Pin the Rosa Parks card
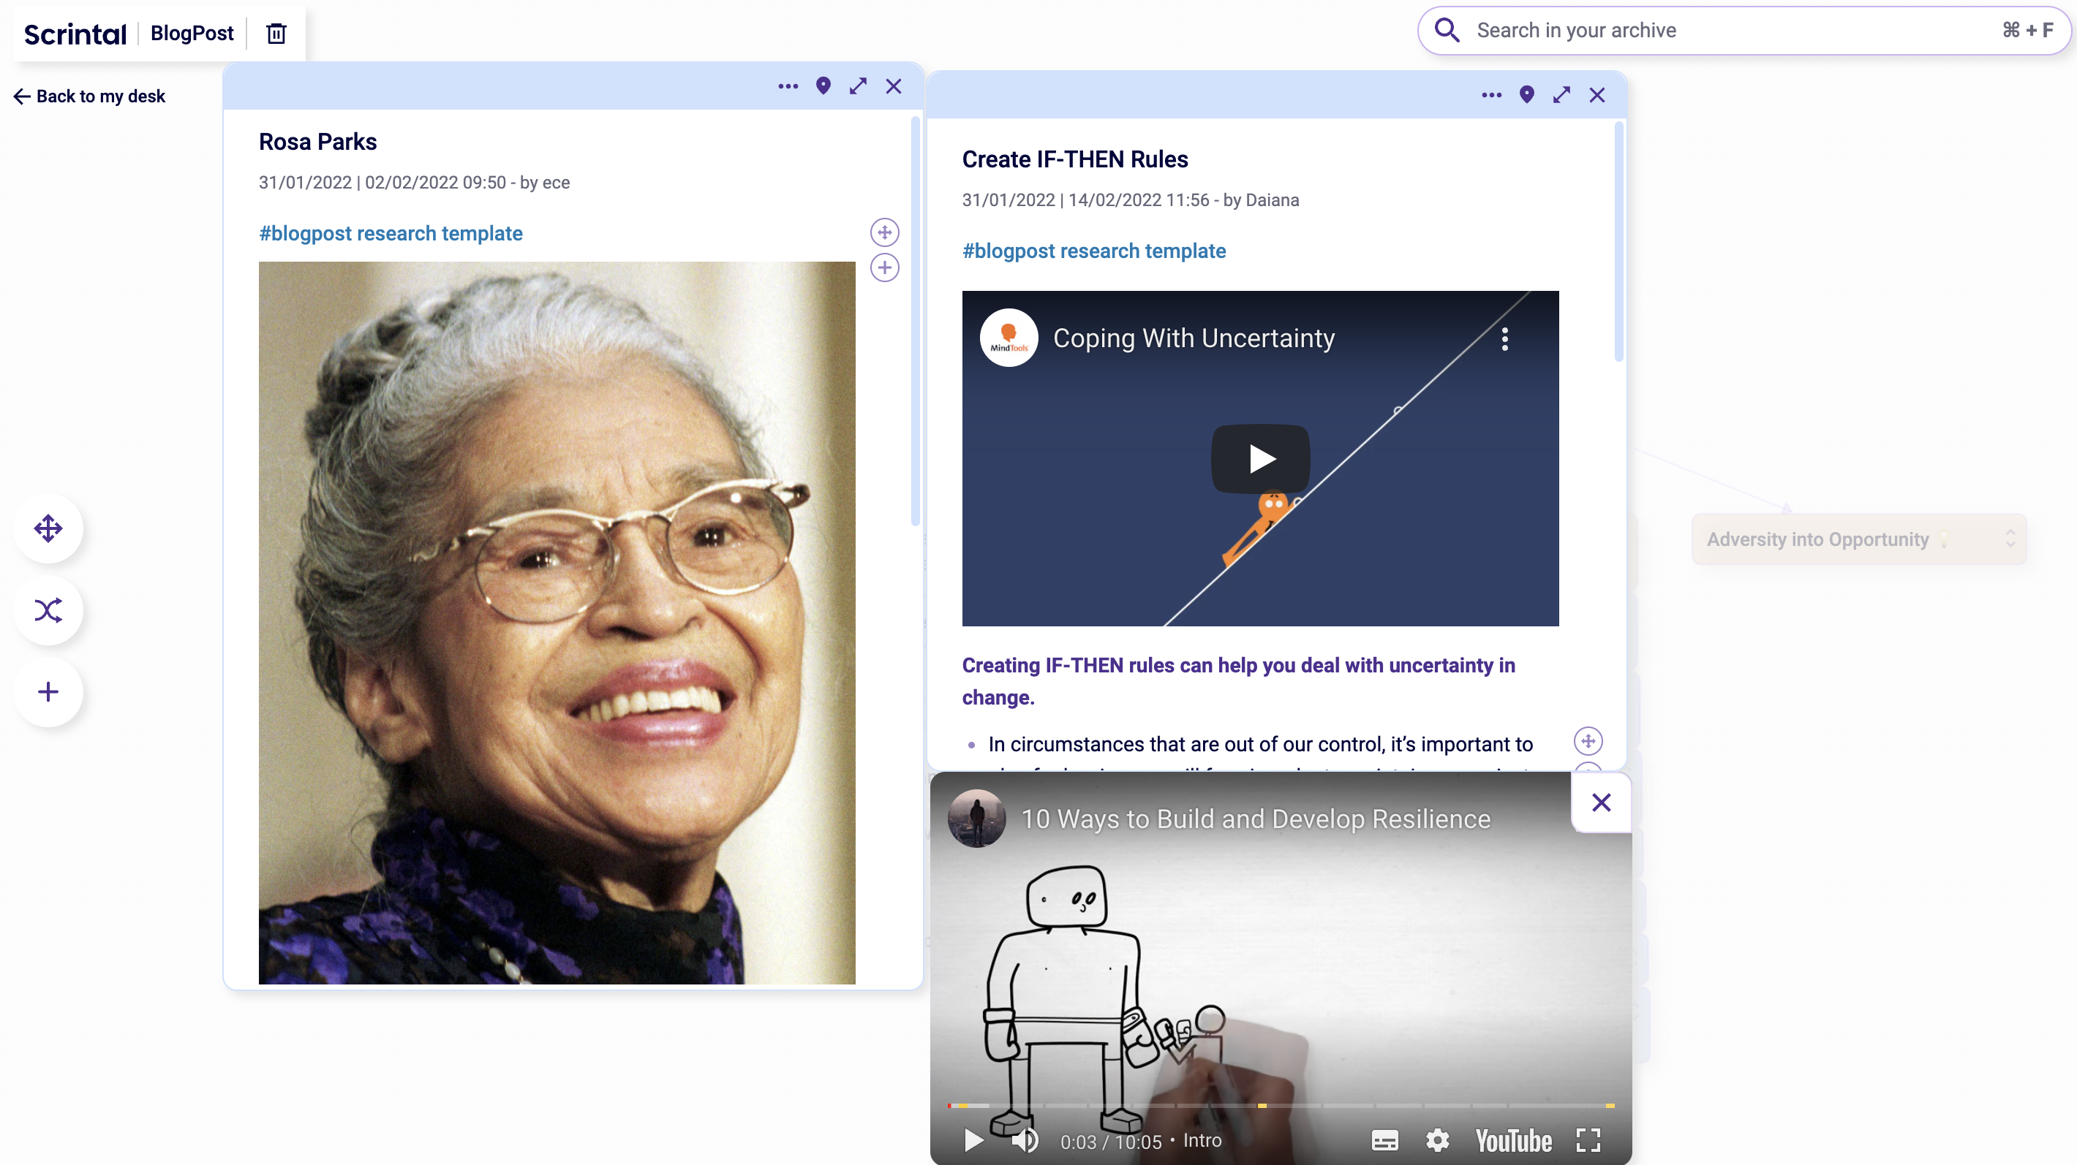The width and height of the screenshot is (2077, 1165). tap(823, 86)
